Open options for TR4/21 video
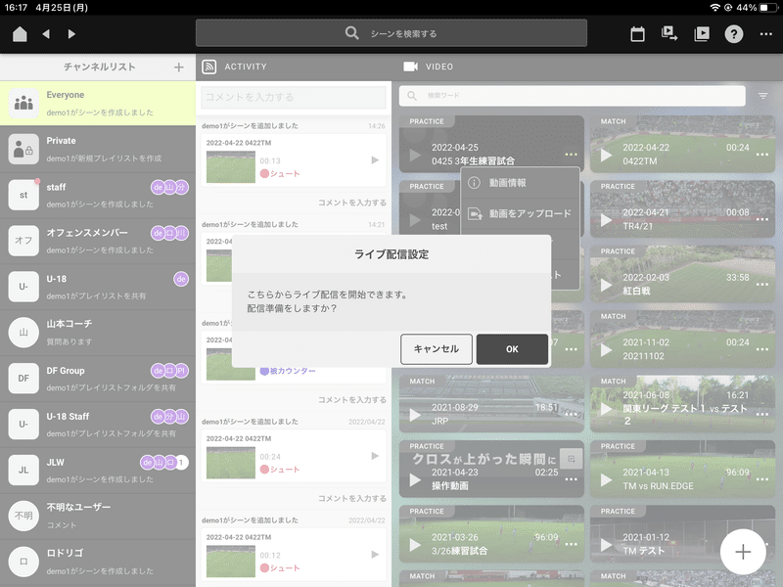Screen dimensions: 783x587 pyautogui.click(x=762, y=219)
